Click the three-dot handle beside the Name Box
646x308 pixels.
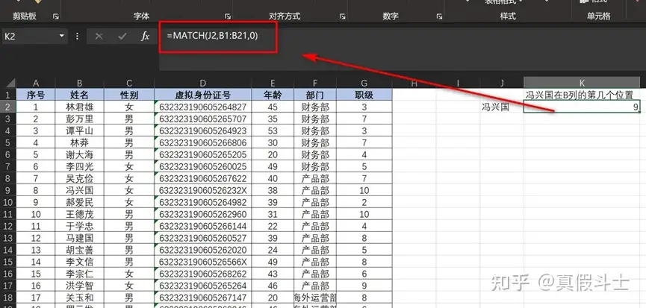(x=77, y=36)
